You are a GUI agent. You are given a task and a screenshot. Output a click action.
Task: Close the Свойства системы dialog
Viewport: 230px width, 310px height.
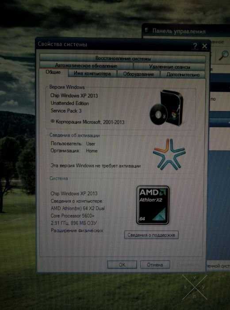point(205,46)
